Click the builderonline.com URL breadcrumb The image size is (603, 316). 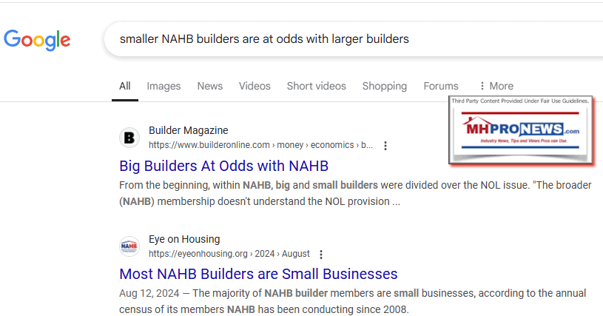(x=260, y=145)
